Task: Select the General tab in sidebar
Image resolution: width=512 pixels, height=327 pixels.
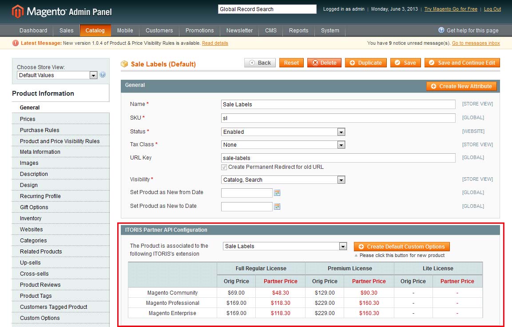Action: point(61,108)
